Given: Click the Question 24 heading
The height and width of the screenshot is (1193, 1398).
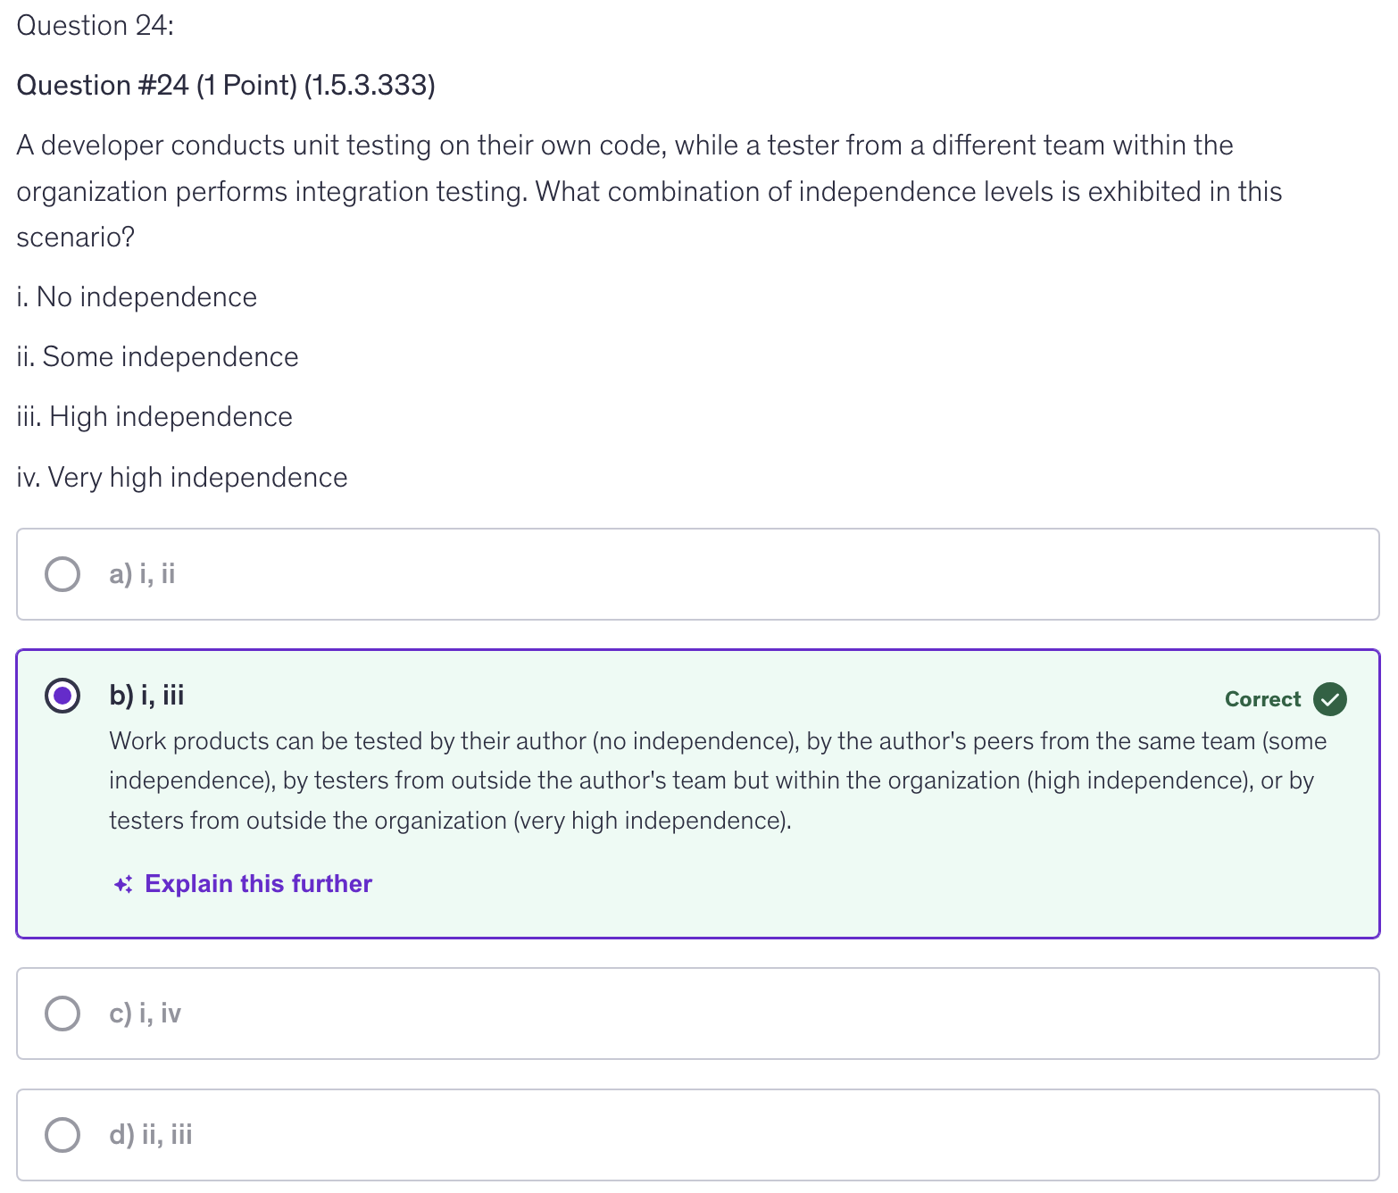Looking at the screenshot, I should pyautogui.click(x=96, y=26).
